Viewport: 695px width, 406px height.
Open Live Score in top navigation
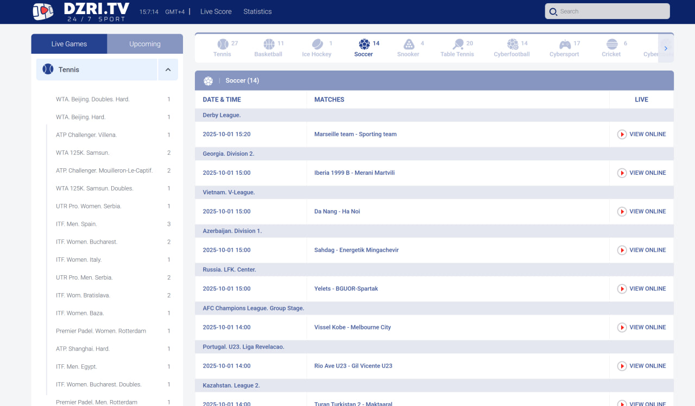[216, 11]
